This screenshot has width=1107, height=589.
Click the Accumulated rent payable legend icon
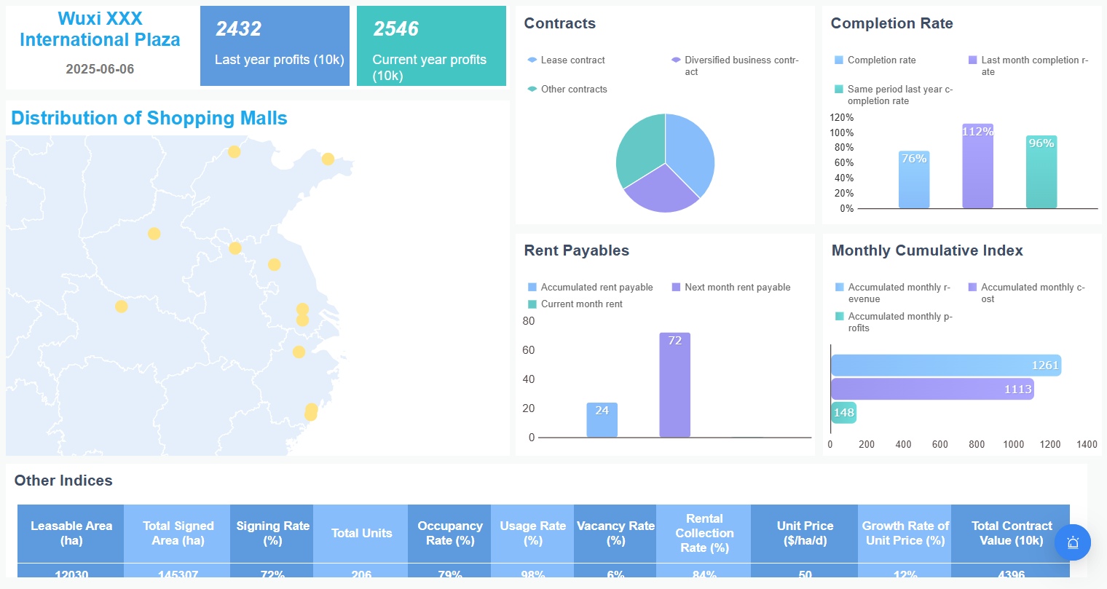(x=532, y=287)
